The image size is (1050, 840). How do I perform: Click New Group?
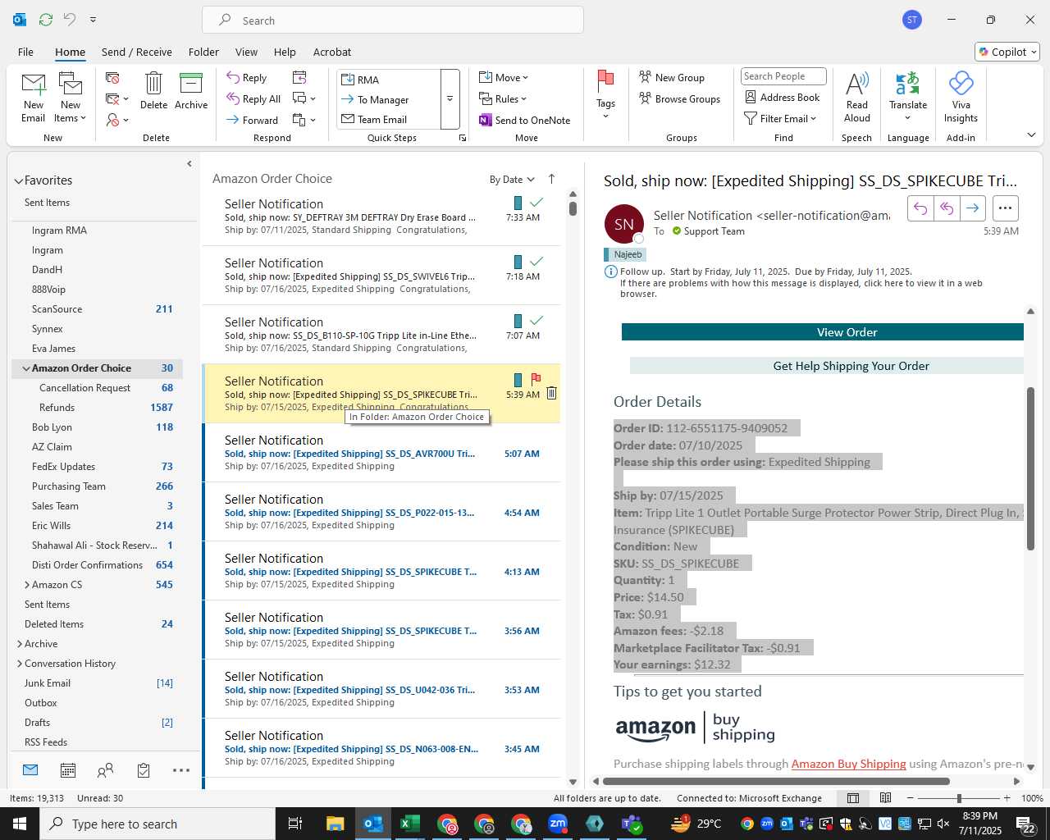point(672,77)
